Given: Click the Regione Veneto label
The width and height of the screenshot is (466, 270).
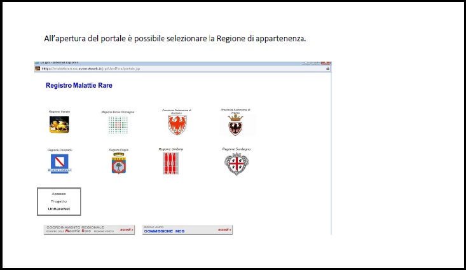Looking at the screenshot, I should 59,112.
